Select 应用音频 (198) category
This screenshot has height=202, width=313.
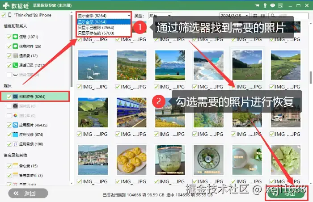[31, 144]
